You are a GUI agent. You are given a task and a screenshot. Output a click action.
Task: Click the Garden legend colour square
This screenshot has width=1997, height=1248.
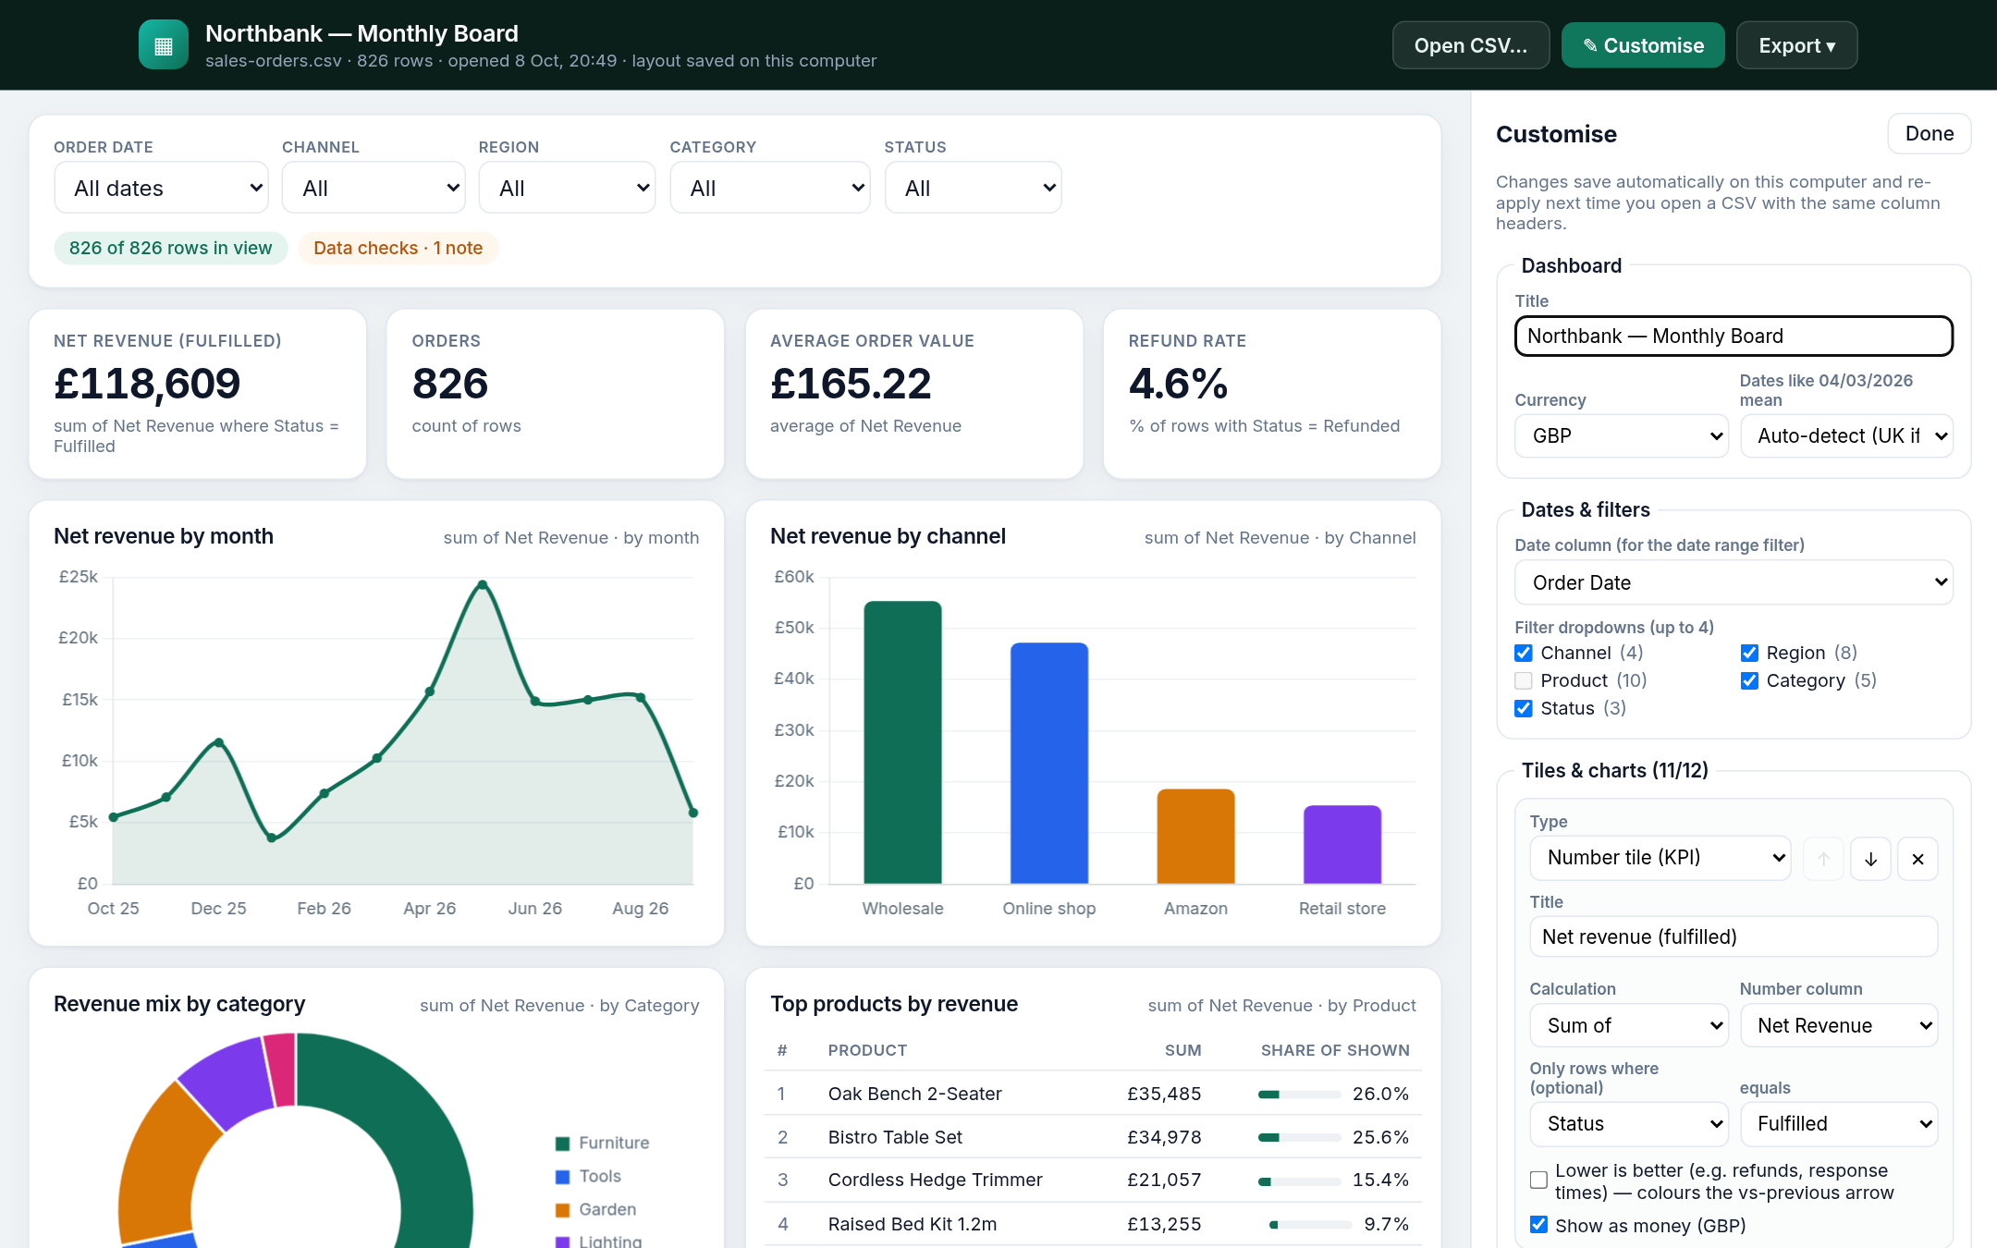[562, 1210]
